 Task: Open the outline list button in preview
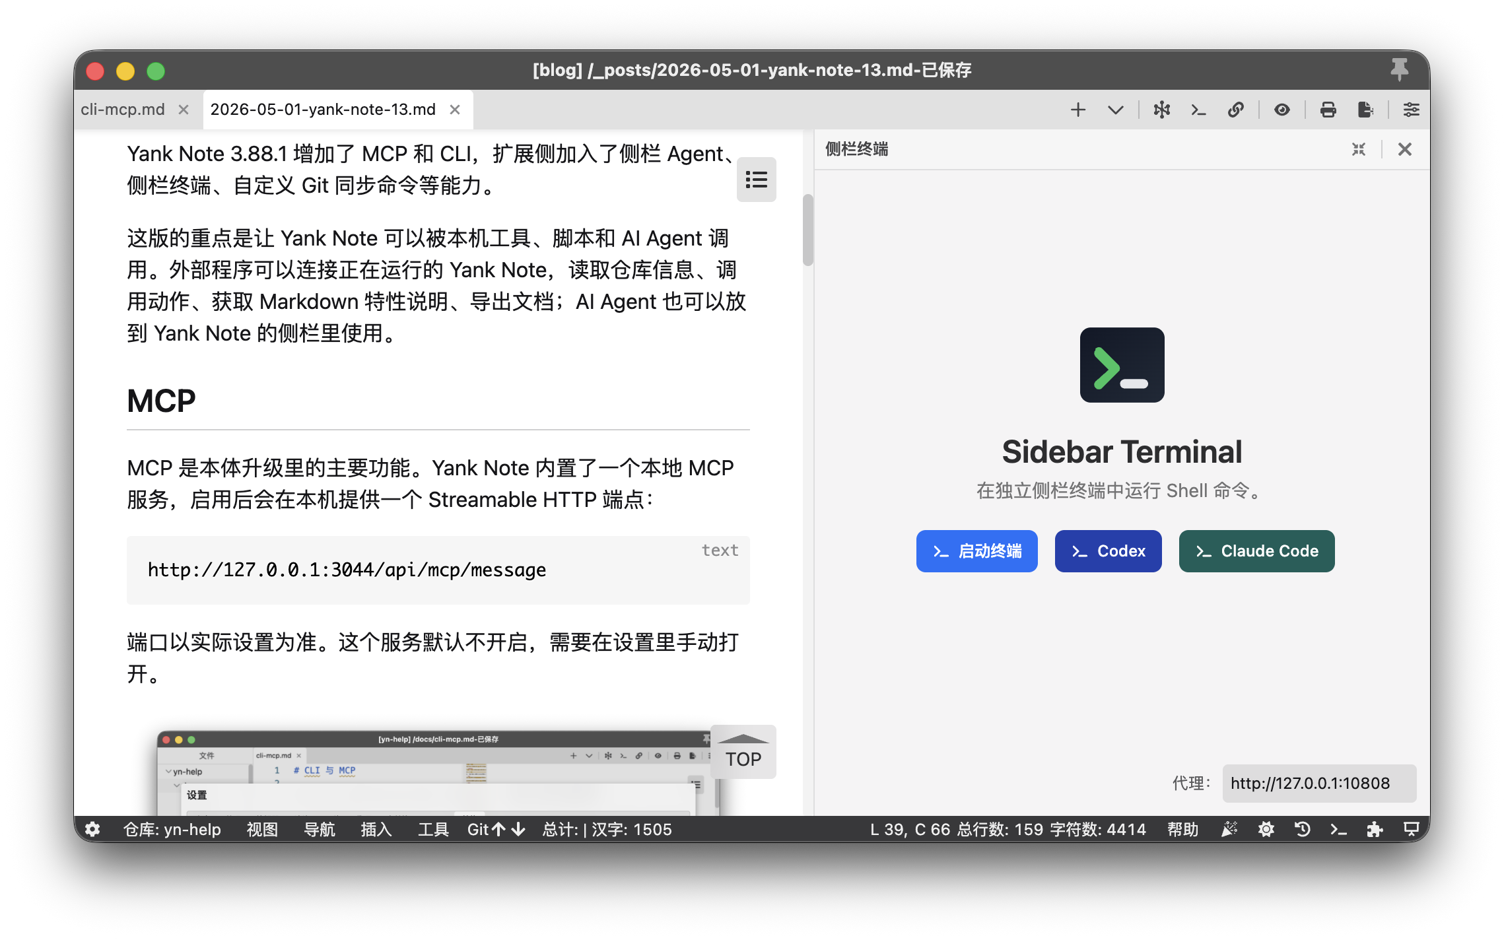point(756,180)
